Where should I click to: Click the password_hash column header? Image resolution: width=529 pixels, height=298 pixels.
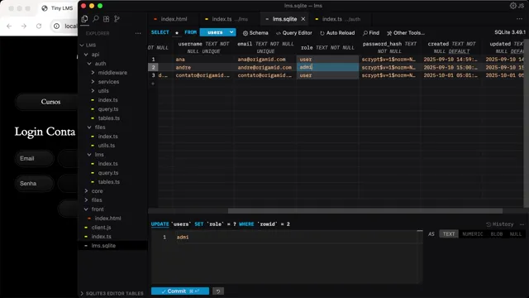click(389, 47)
